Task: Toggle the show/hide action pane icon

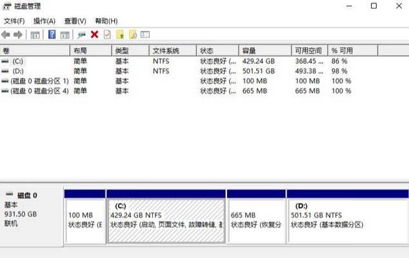Action: [x=65, y=35]
